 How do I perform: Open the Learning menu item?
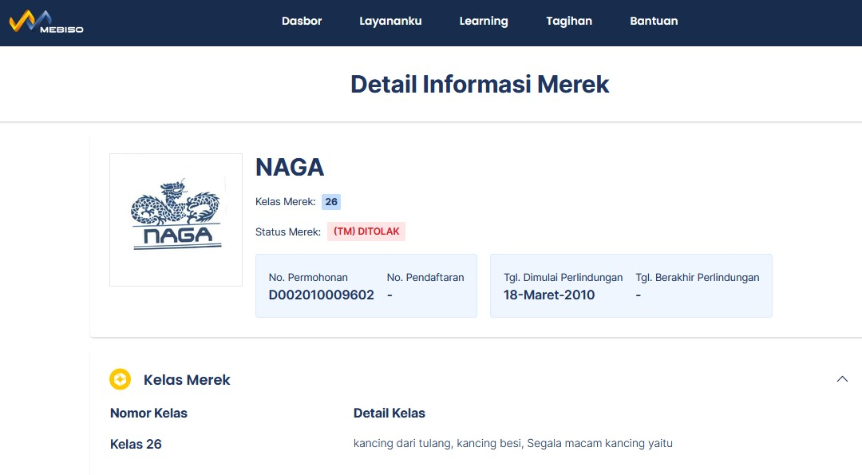[x=484, y=21]
